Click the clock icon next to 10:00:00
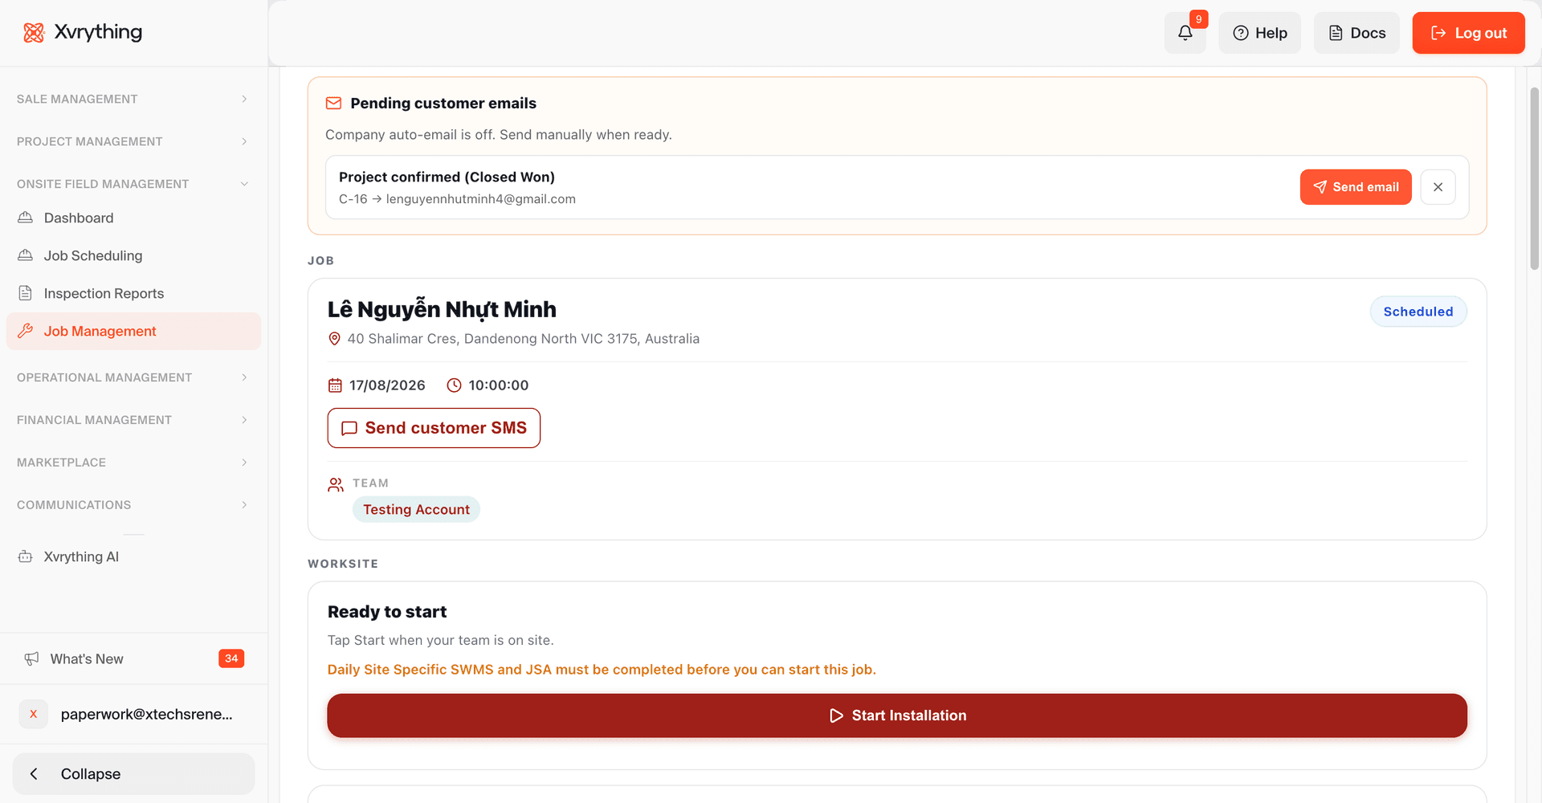 pos(454,385)
